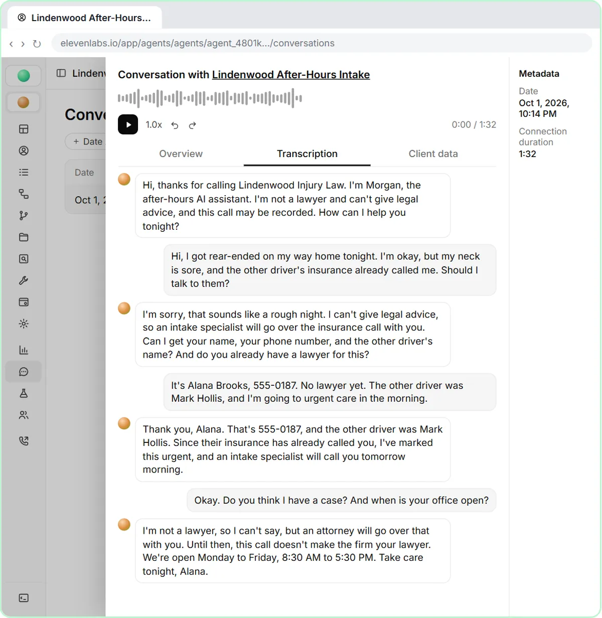The height and width of the screenshot is (618, 602).
Task: Click the caller's rear-ended message
Action: (330, 270)
